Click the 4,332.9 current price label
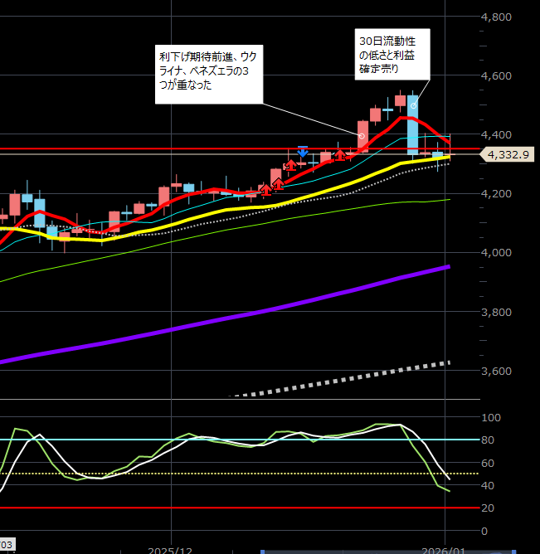Viewport: 540px width, 554px height. point(510,154)
